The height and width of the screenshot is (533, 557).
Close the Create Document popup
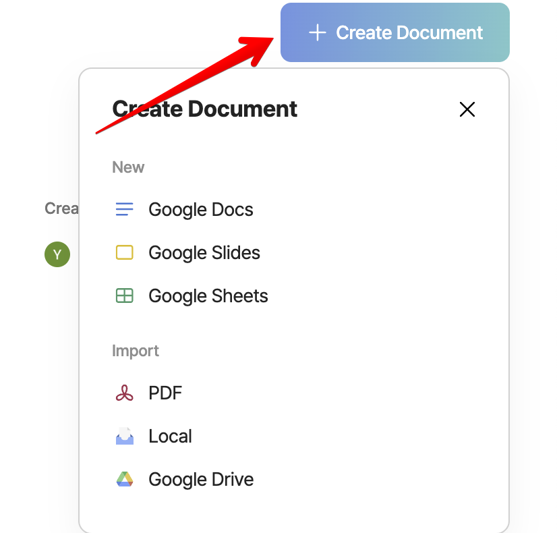[x=467, y=109]
